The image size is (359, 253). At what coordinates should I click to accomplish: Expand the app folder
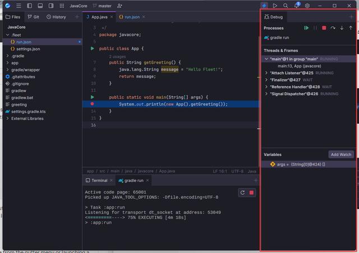point(7,63)
